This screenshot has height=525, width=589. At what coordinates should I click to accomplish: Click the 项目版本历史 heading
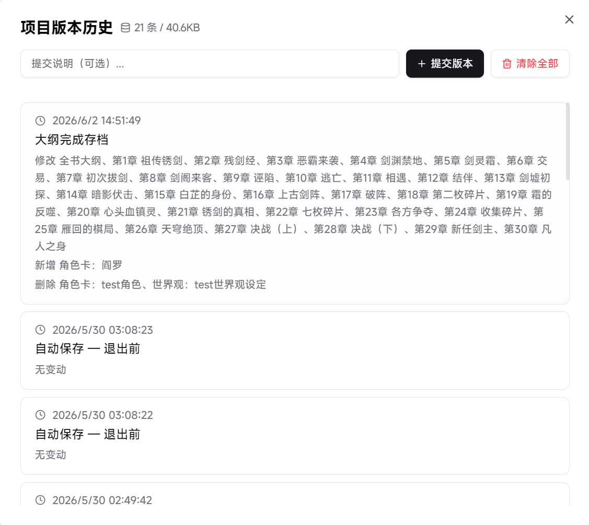point(67,27)
